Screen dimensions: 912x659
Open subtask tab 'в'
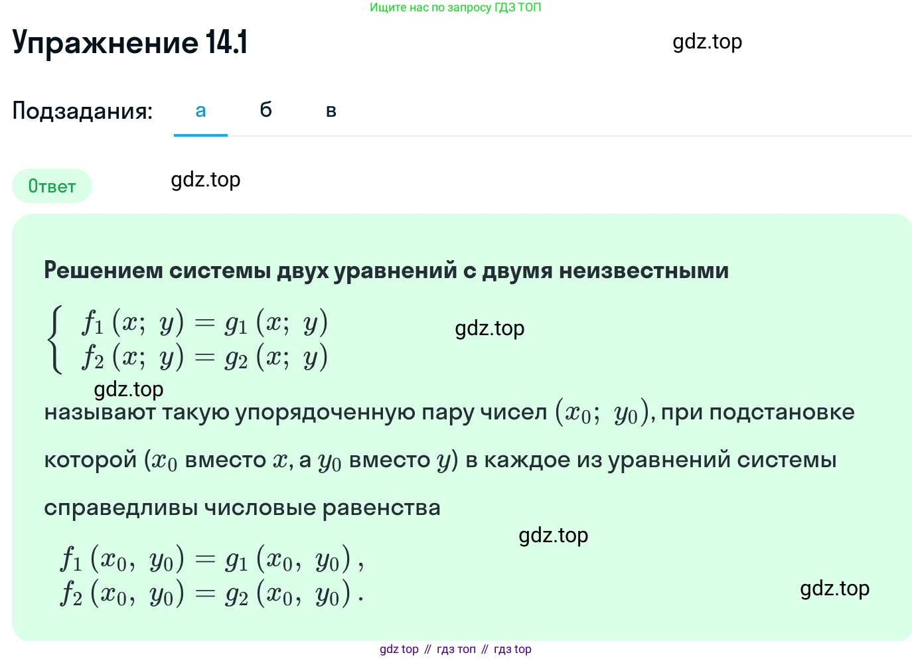[331, 111]
